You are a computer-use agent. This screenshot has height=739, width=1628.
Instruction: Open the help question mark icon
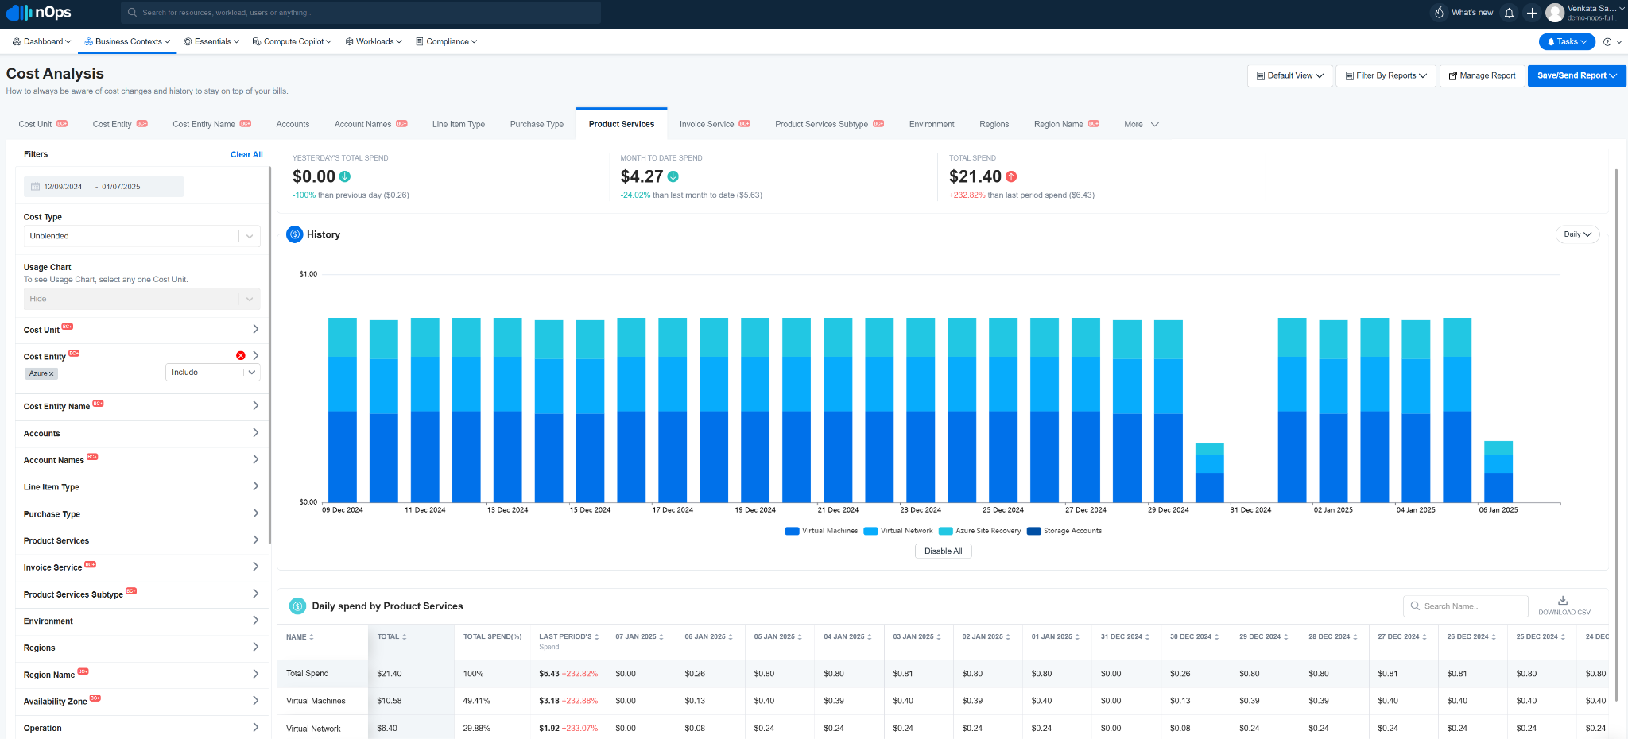(1607, 42)
